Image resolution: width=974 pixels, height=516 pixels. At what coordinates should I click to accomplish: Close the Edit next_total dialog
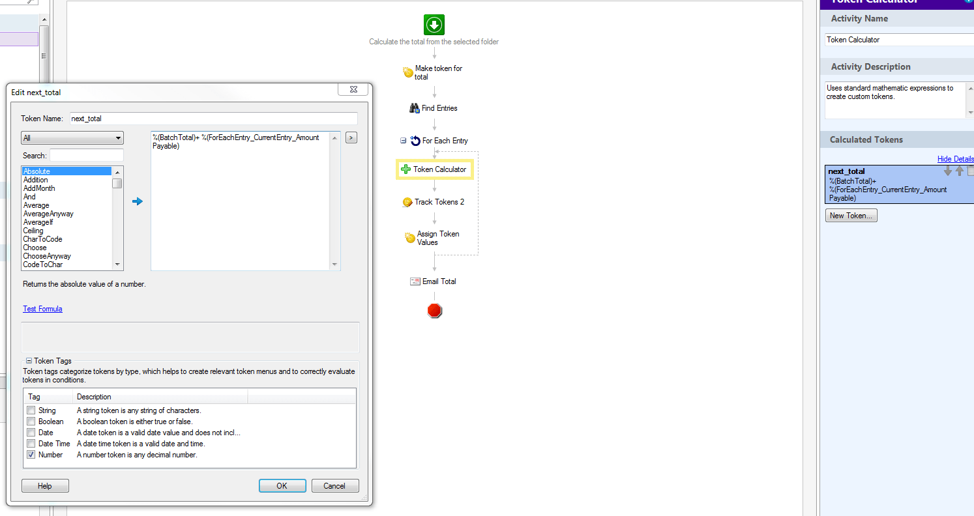click(353, 90)
